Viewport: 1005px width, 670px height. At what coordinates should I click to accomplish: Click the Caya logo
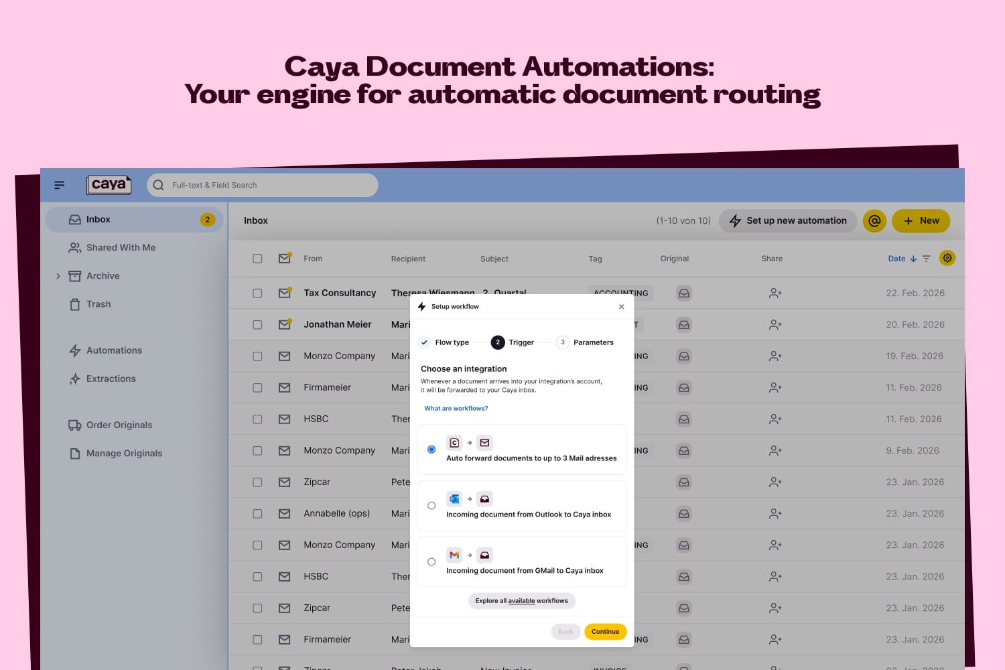(x=109, y=185)
